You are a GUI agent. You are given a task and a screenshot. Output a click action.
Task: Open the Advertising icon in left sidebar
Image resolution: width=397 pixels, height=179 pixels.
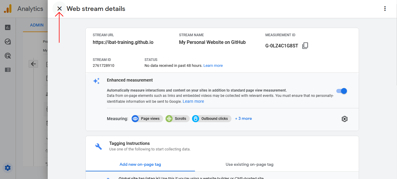(x=8, y=56)
